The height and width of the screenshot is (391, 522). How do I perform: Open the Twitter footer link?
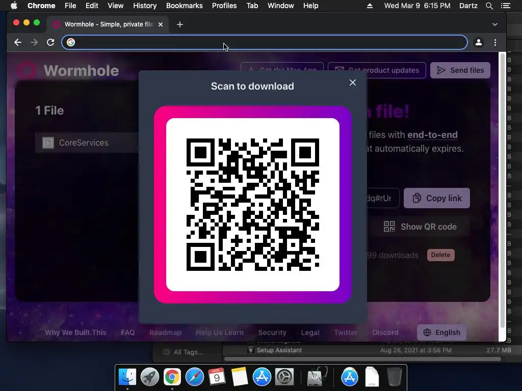click(346, 332)
